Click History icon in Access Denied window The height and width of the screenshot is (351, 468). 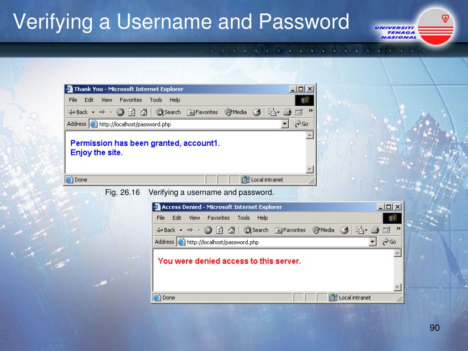pyautogui.click(x=345, y=230)
